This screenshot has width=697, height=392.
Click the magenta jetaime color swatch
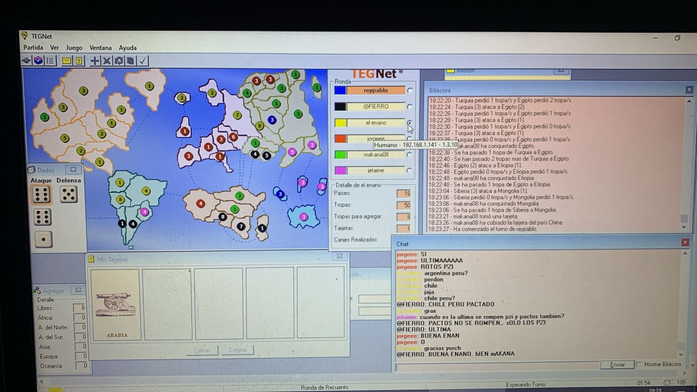pyautogui.click(x=340, y=171)
